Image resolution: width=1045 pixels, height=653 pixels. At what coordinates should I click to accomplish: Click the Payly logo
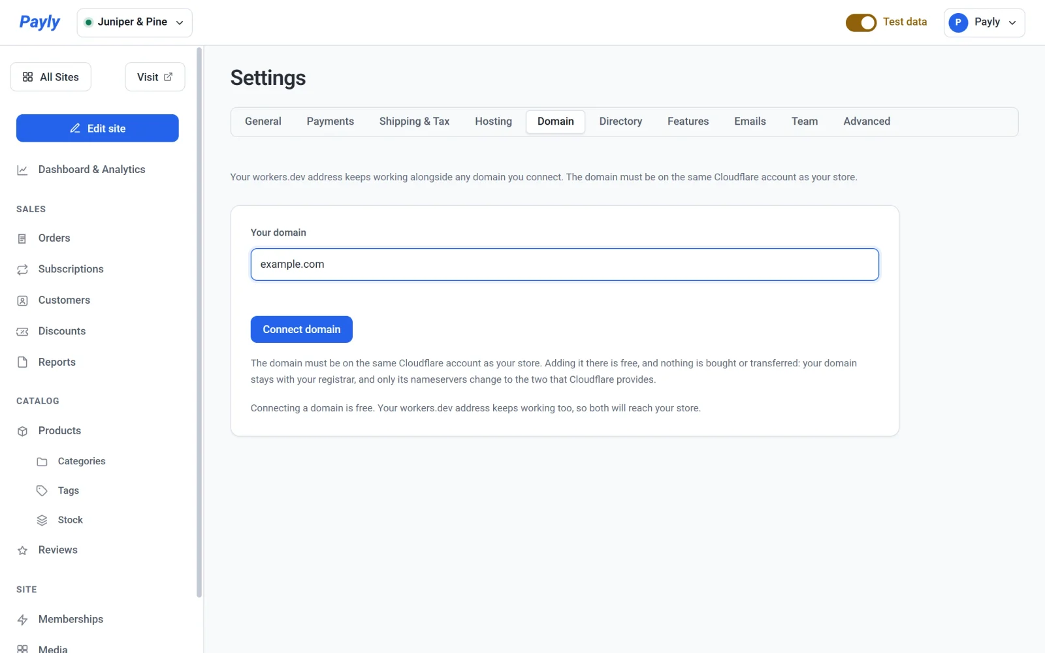coord(39,22)
